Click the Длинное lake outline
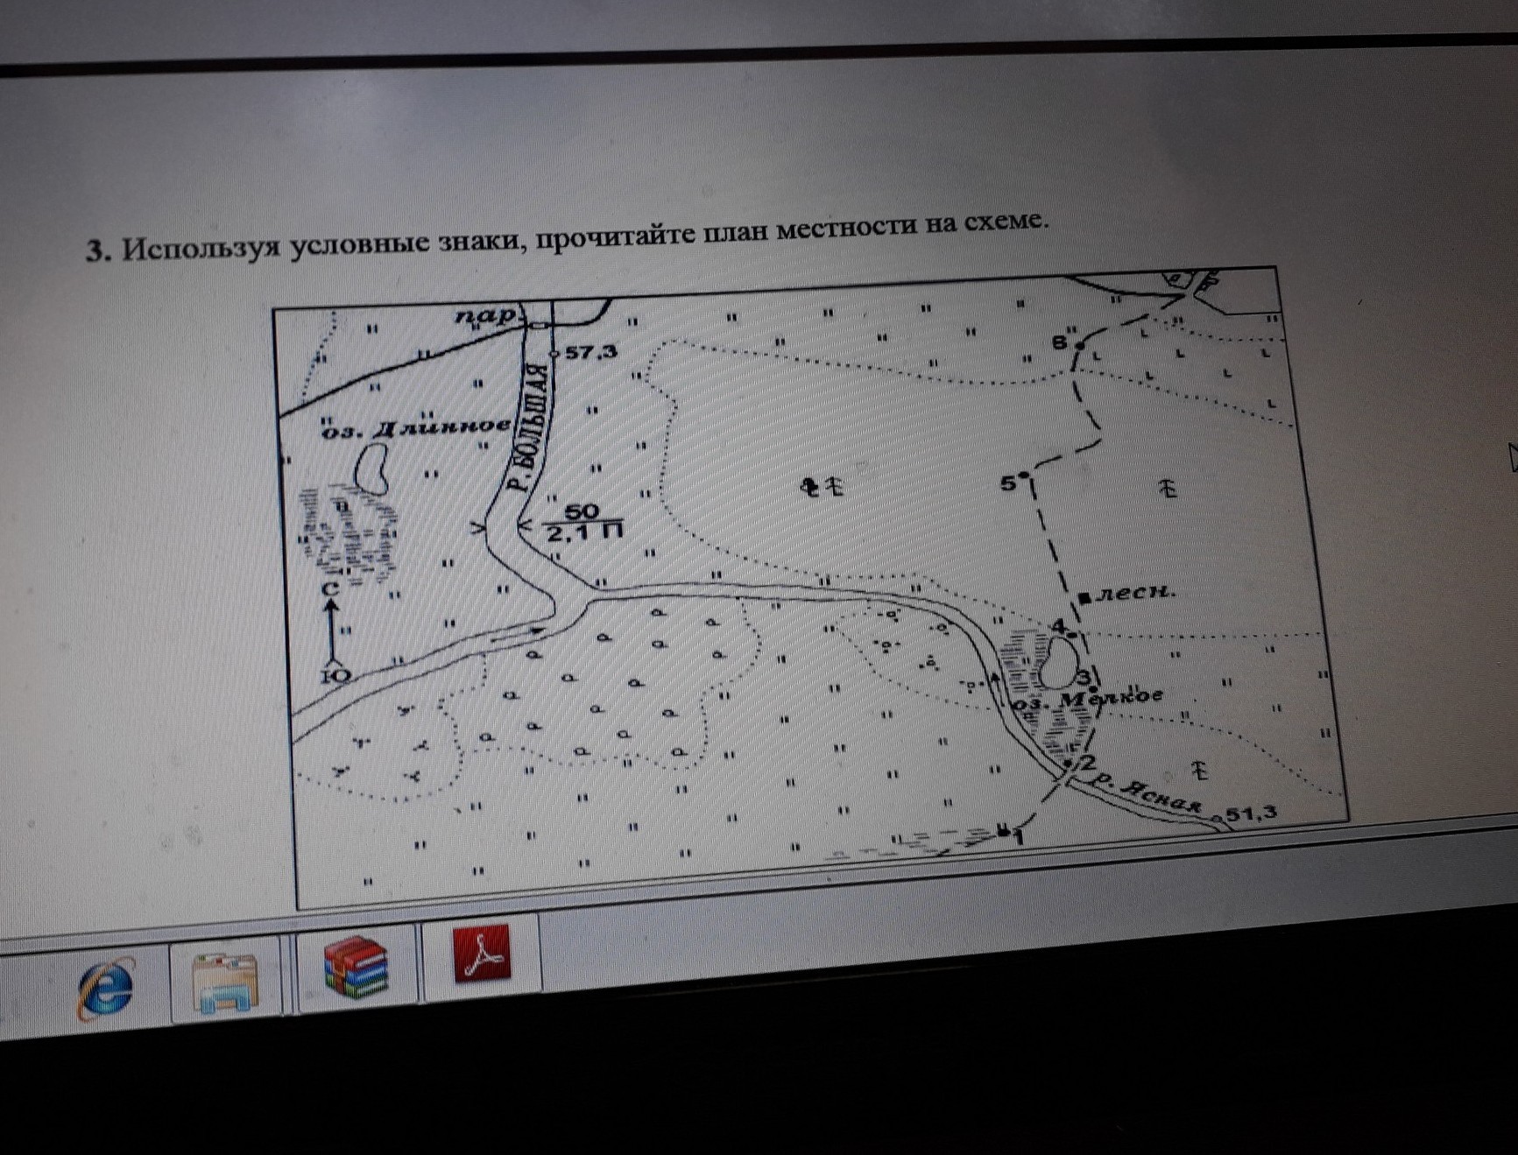The height and width of the screenshot is (1155, 1518). pos(372,468)
